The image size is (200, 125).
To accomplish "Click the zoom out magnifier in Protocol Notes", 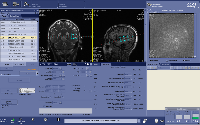I will [x=196, y=68].
